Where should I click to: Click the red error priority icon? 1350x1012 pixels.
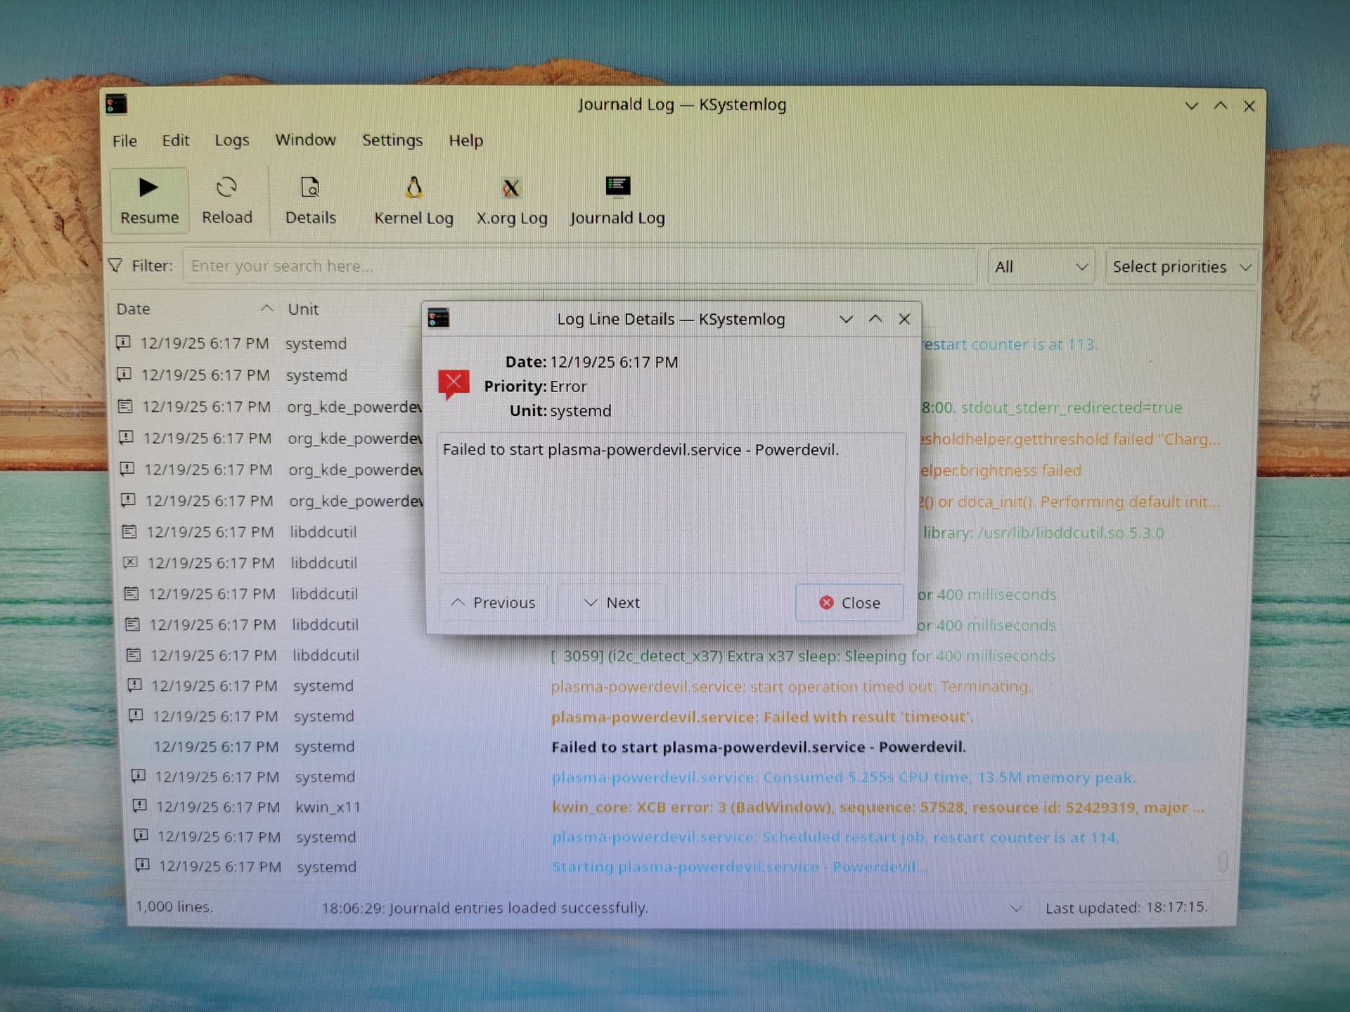[454, 384]
